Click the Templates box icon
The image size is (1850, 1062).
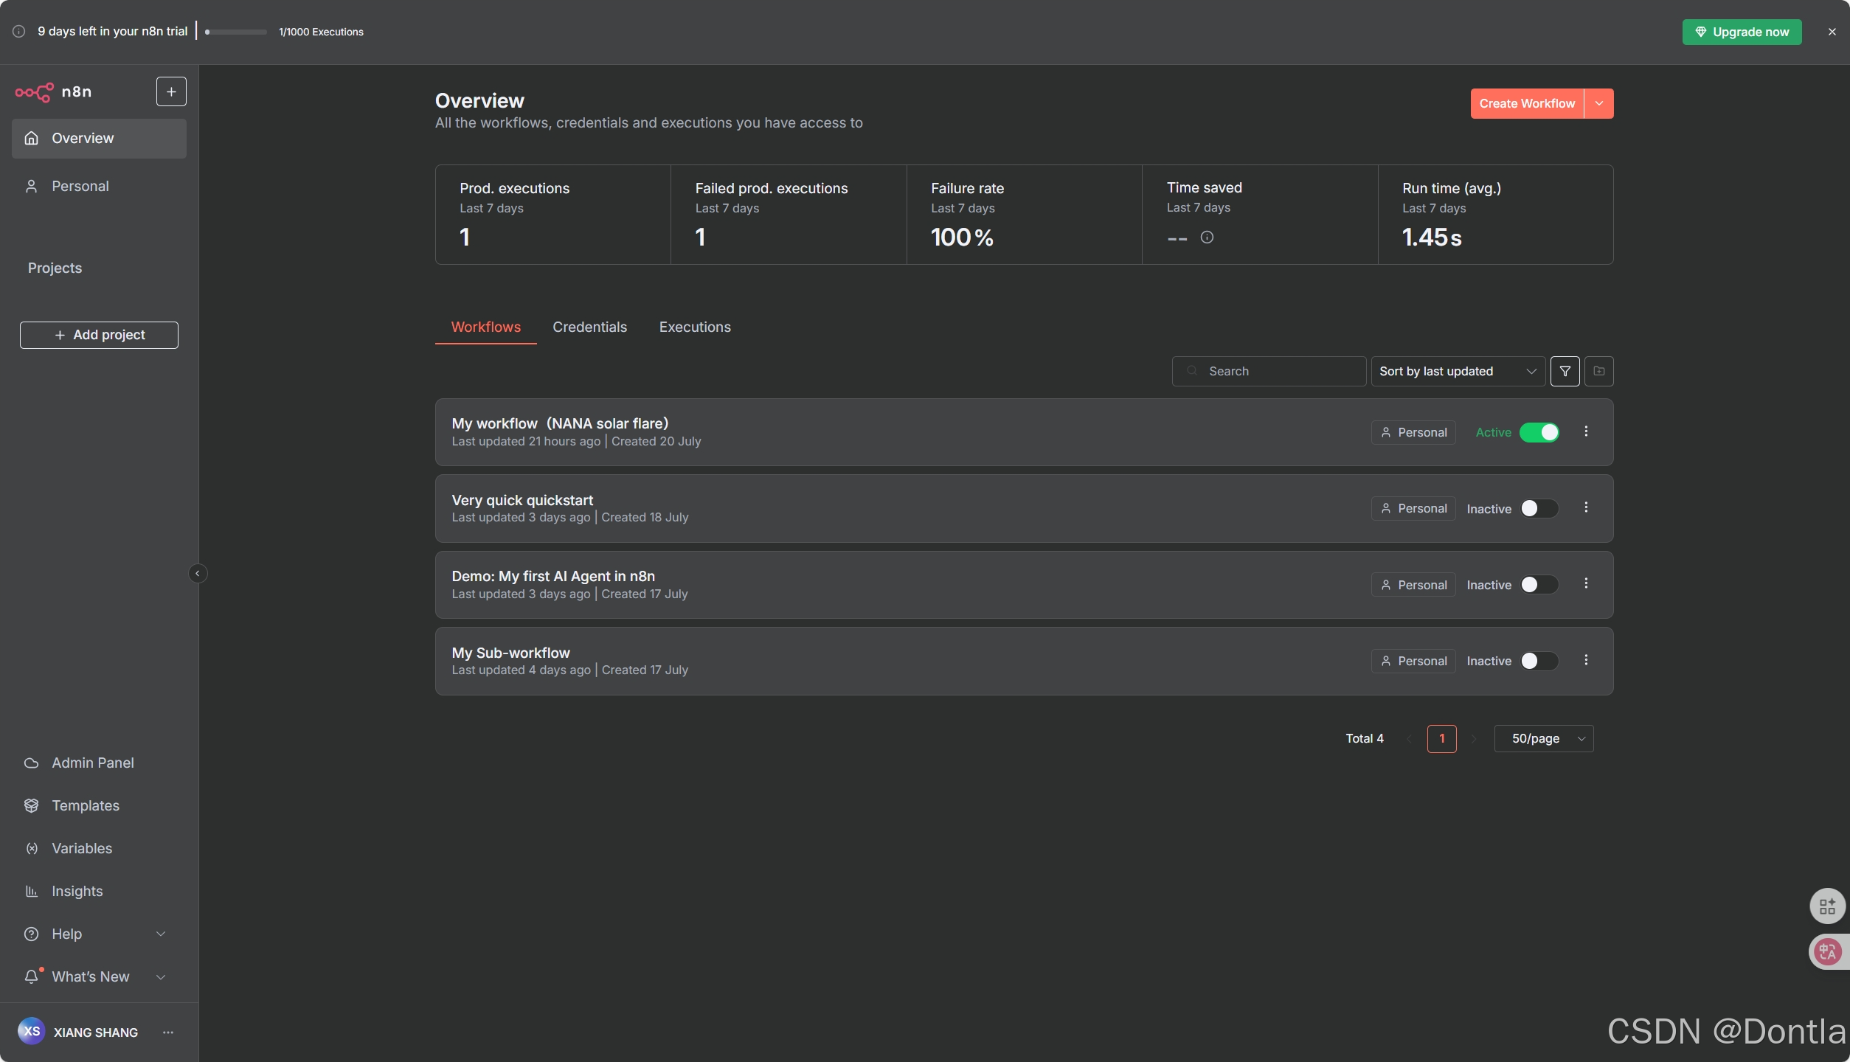[x=32, y=805]
